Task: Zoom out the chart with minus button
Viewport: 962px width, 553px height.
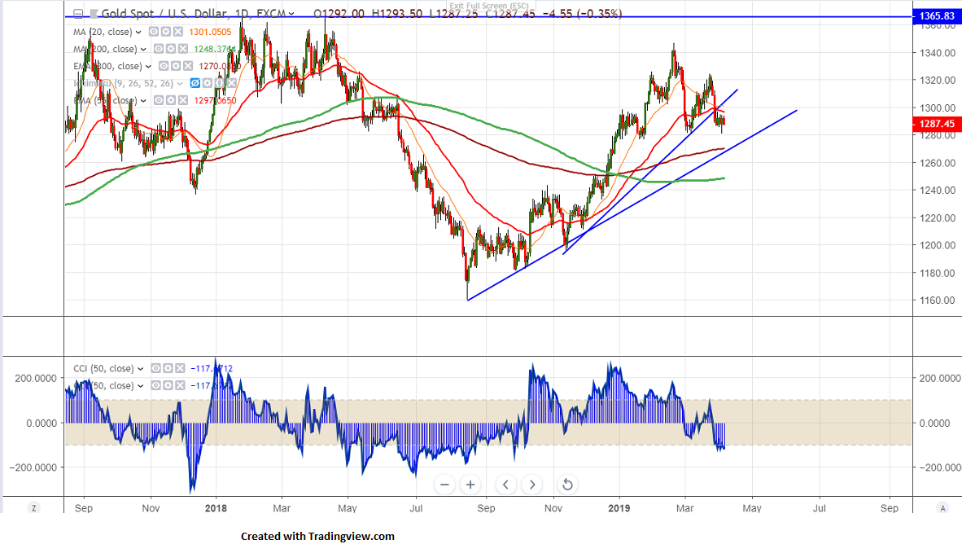Action: pos(445,485)
